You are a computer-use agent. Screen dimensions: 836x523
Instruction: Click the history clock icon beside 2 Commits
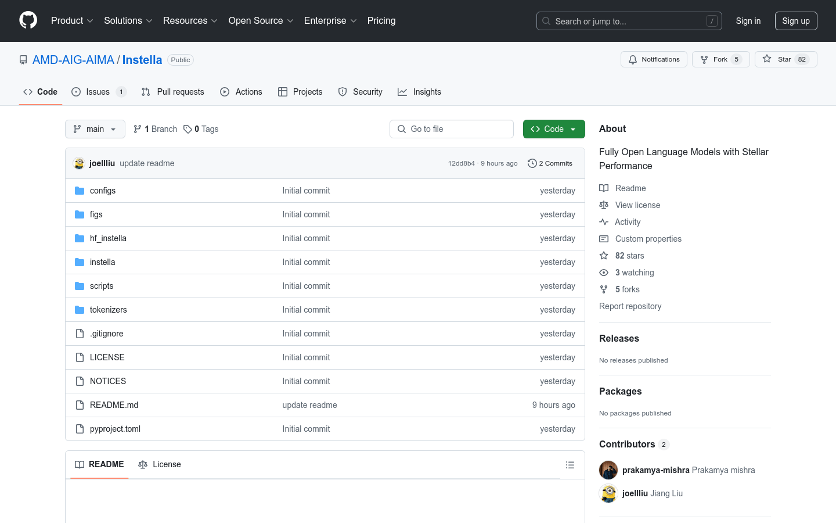coord(532,163)
